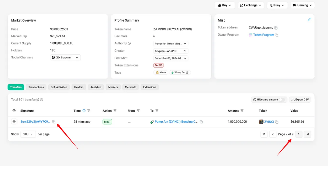Copy the token address in Misc
The width and height of the screenshot is (328, 172).
click(x=276, y=28)
